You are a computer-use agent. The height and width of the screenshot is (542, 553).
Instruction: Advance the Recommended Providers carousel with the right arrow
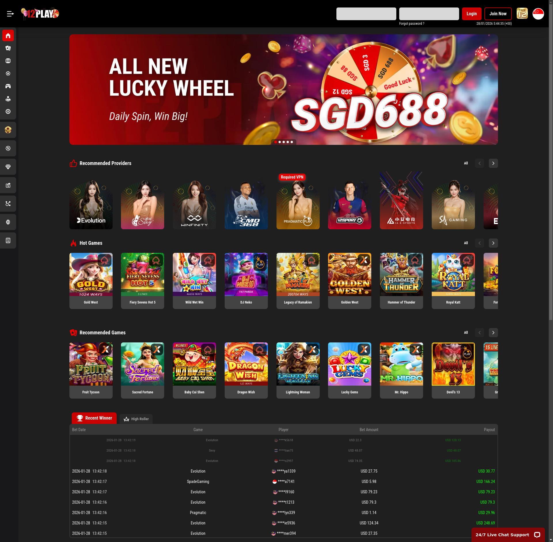pos(493,163)
